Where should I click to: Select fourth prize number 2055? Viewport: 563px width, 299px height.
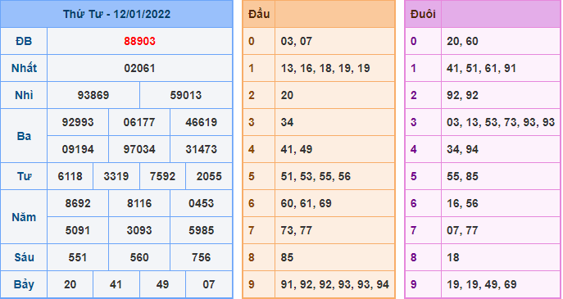tap(209, 176)
